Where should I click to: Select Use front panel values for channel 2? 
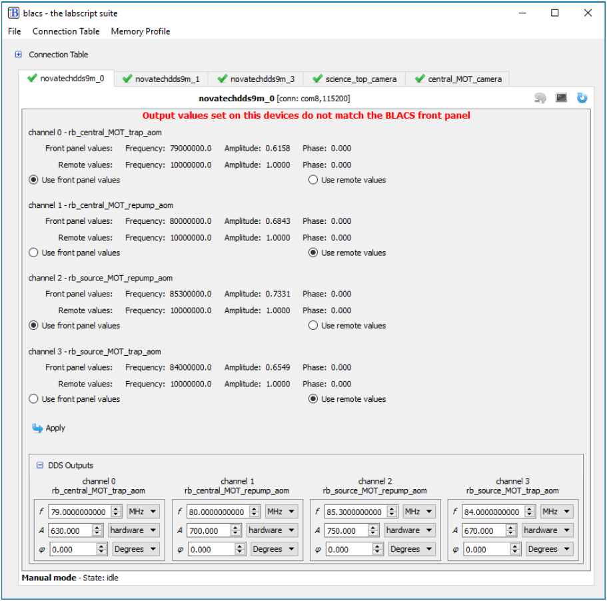34,325
